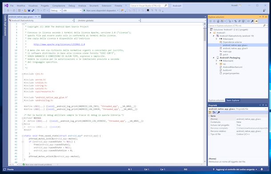The width and height of the screenshot is (271, 174).
Task: Click the Redo arrow in the toolbar
Action: (44, 11)
